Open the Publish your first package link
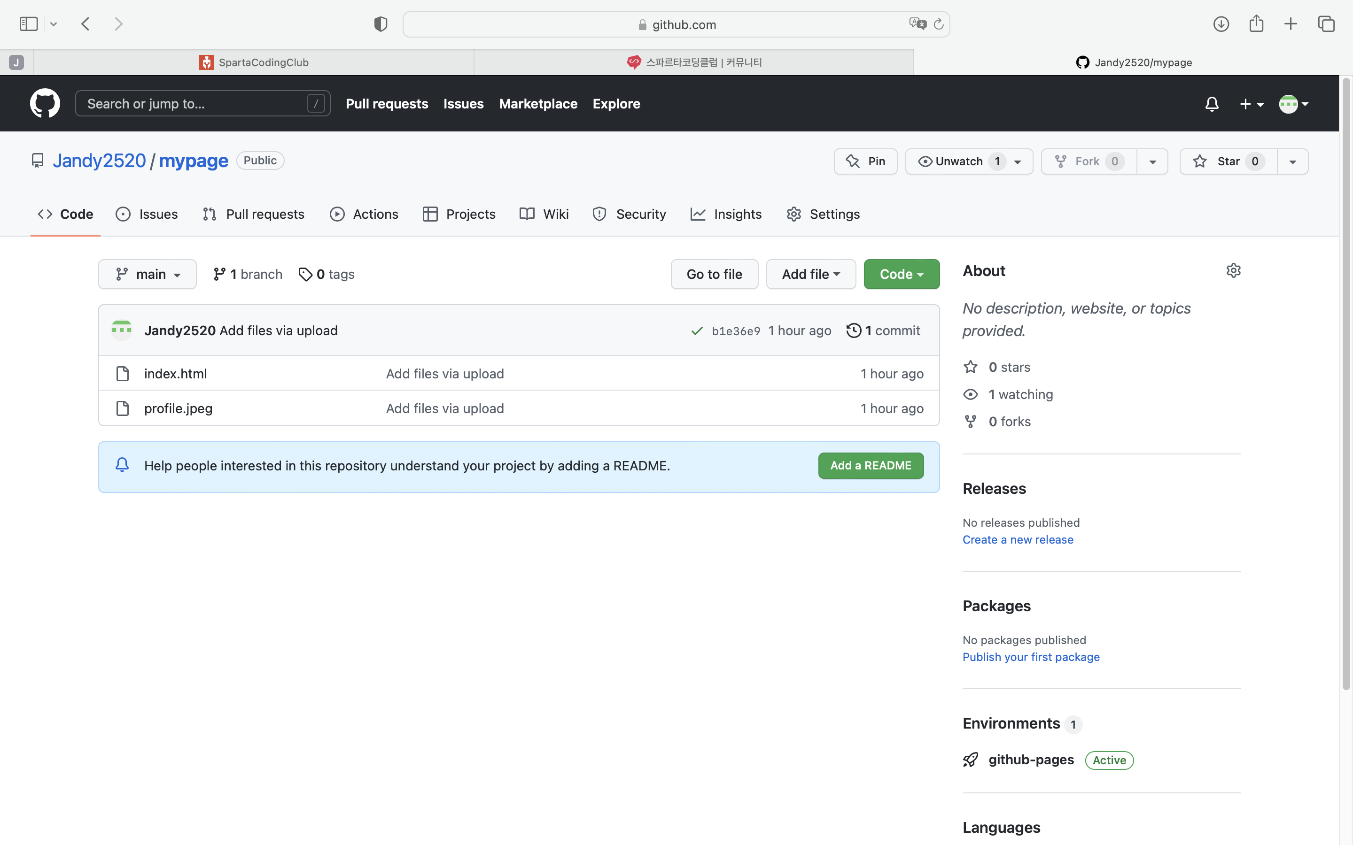The height and width of the screenshot is (845, 1353). 1031,657
